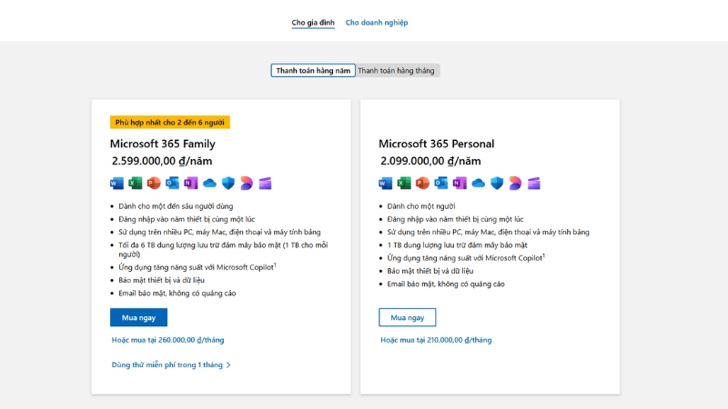Open the "Cho gia đình" tab
This screenshot has height=409, width=728.
click(311, 22)
